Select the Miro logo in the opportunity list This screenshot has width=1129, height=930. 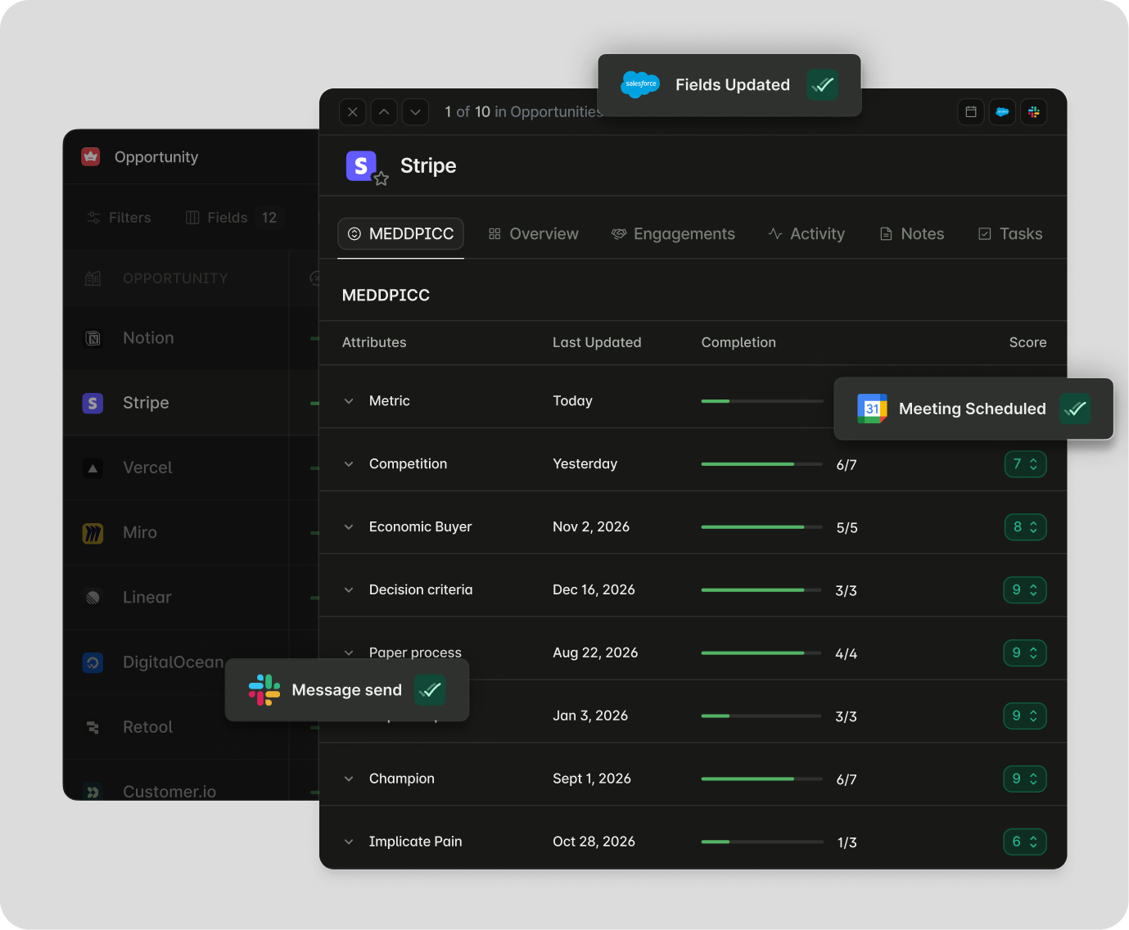(x=93, y=532)
